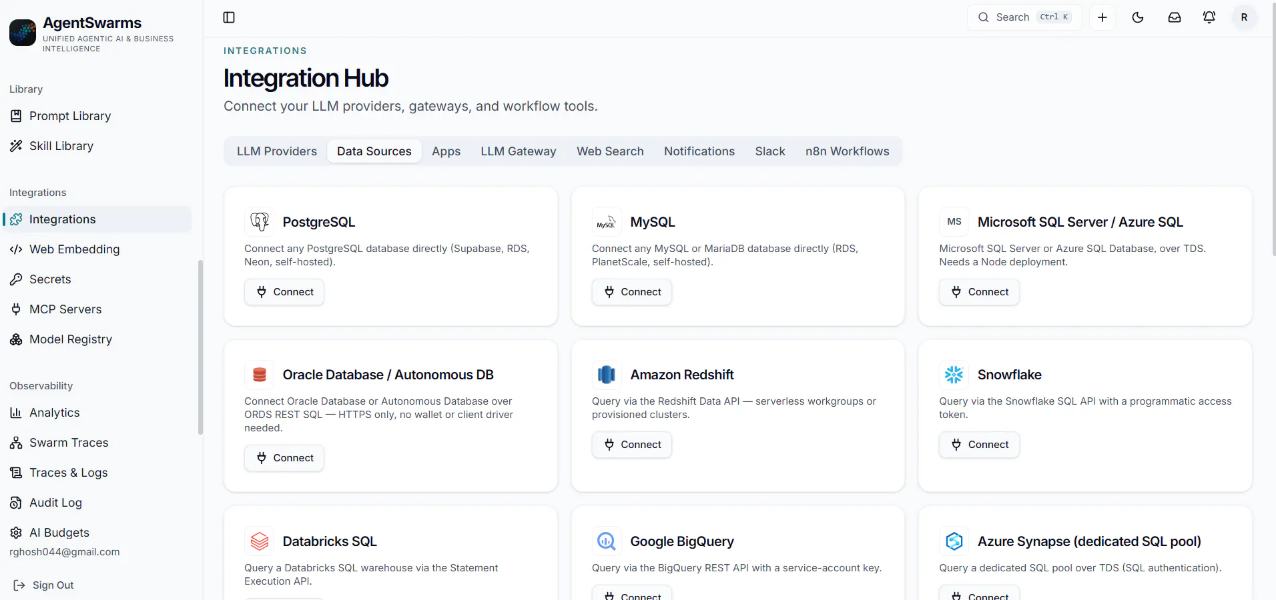Click the MS logo for SQL Server

954,221
